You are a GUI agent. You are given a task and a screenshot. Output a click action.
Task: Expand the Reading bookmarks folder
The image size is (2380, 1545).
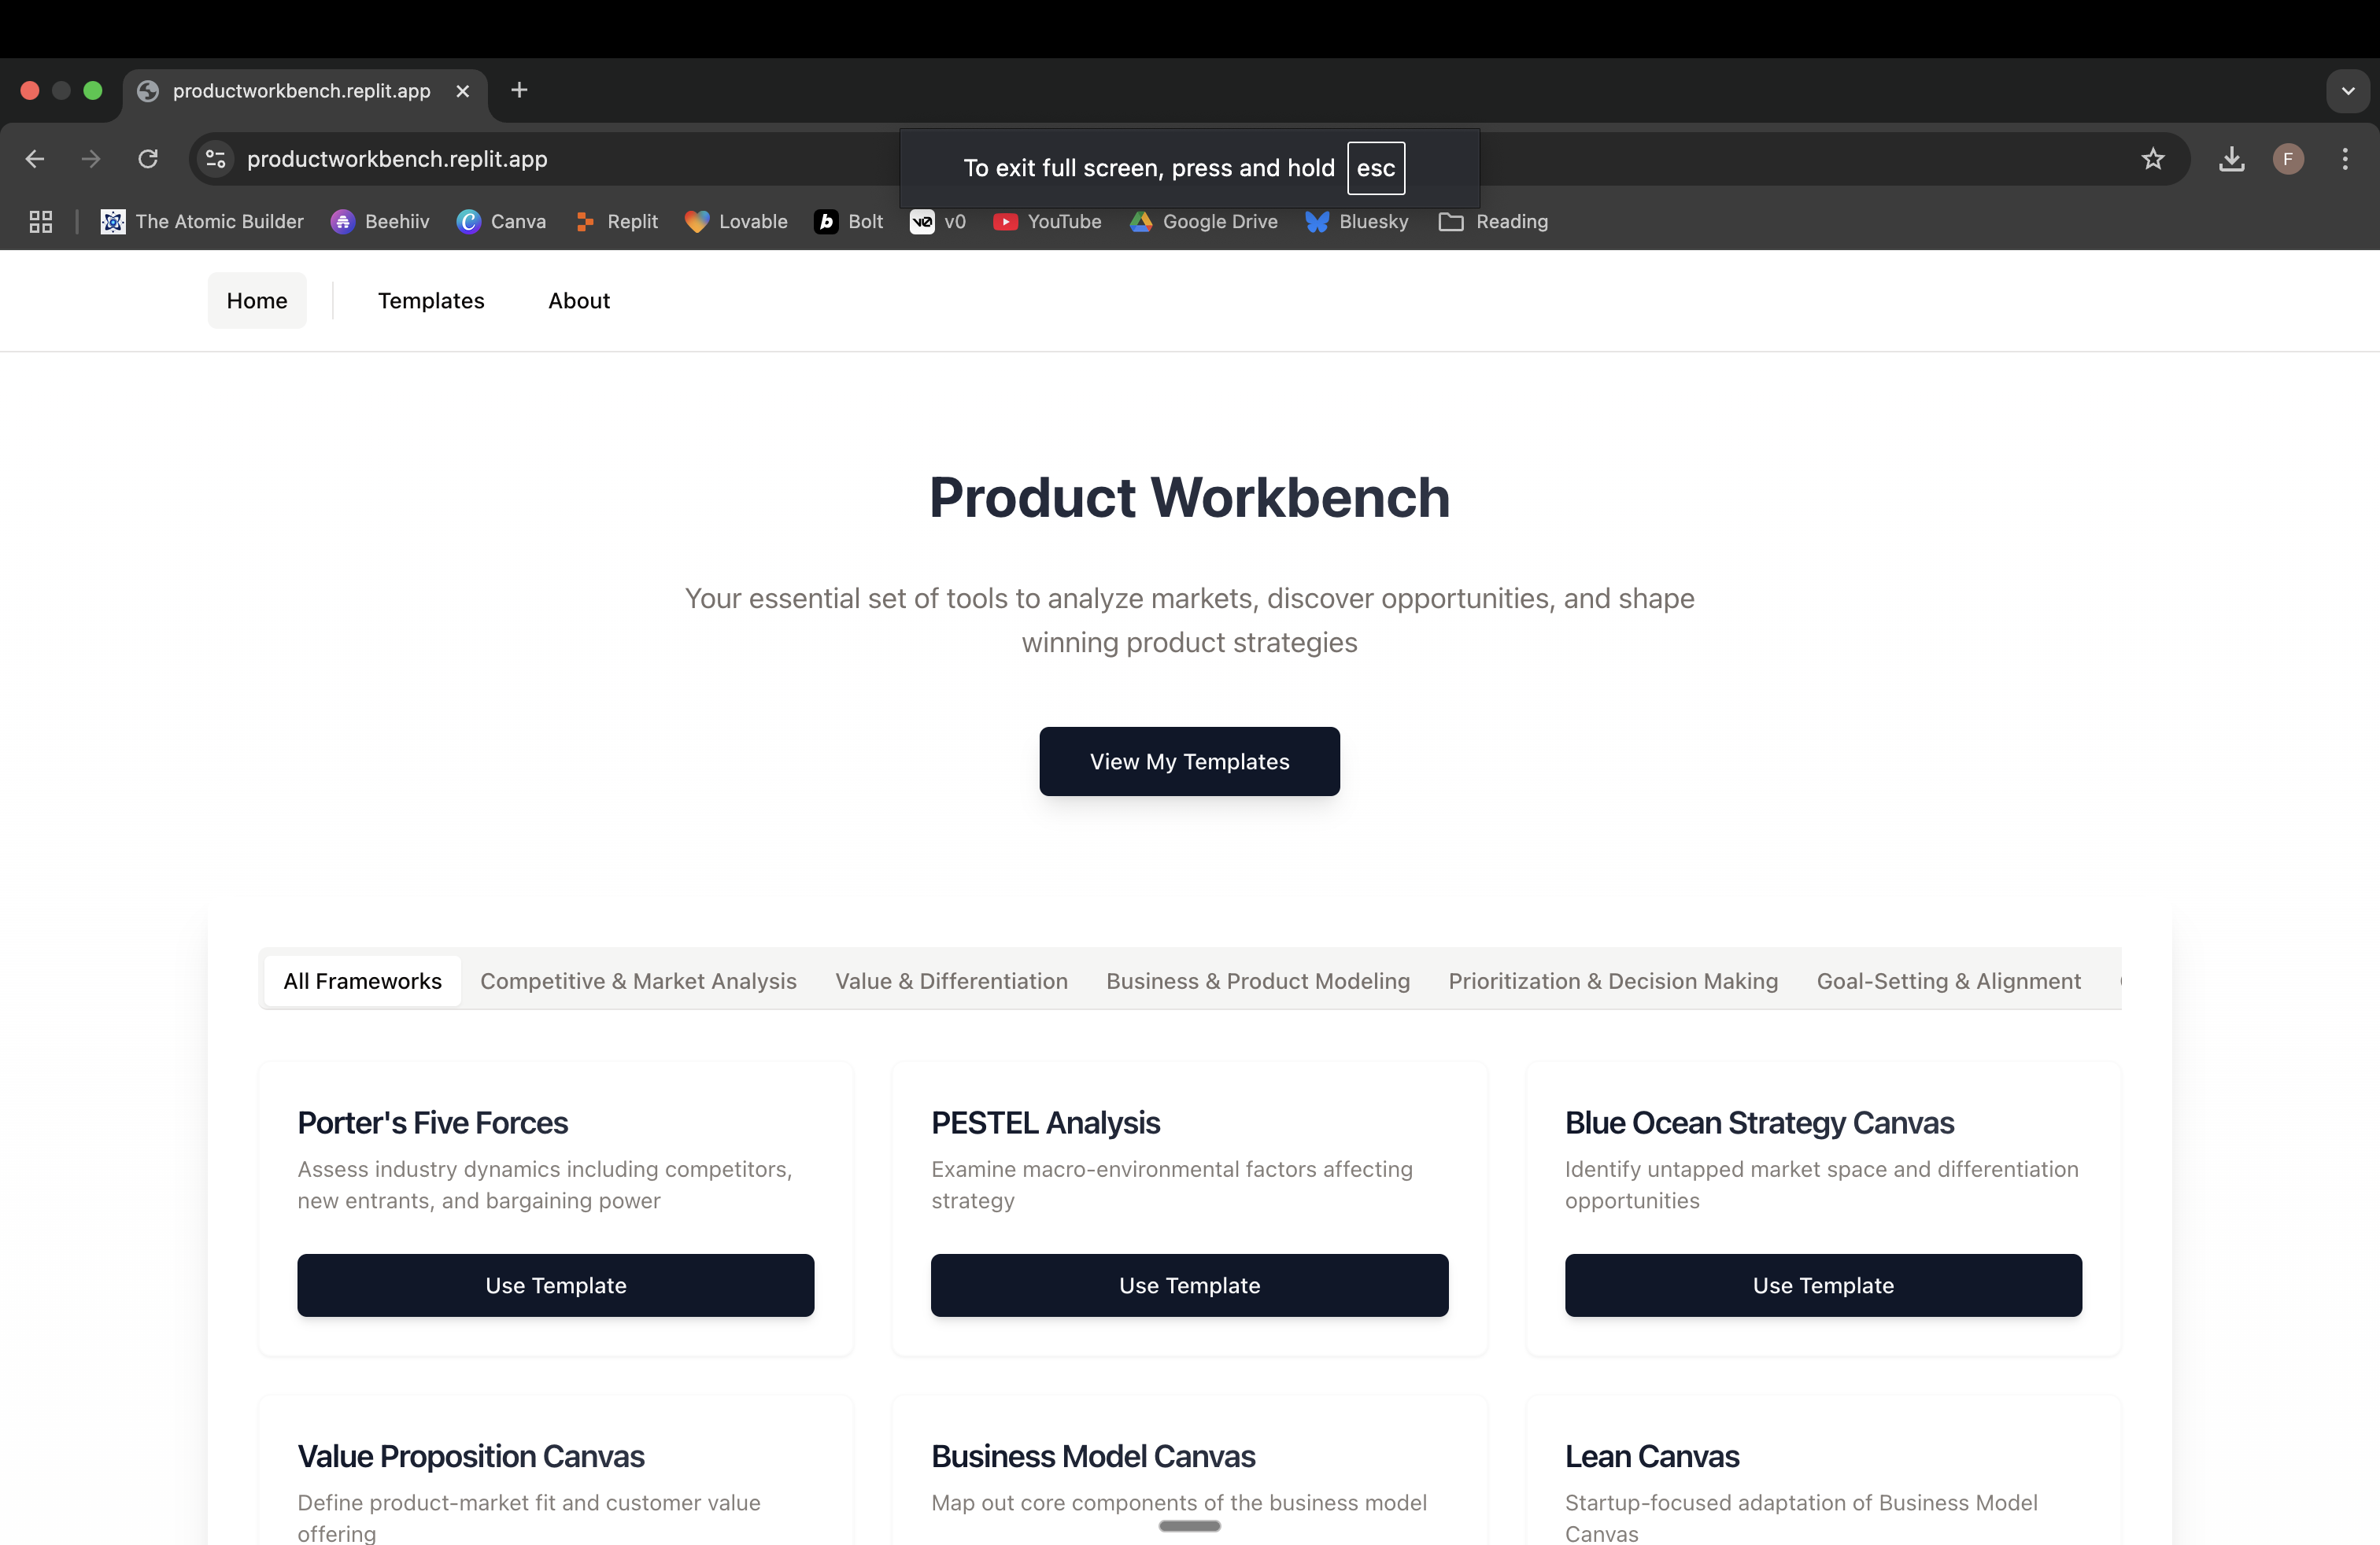coord(1493,222)
